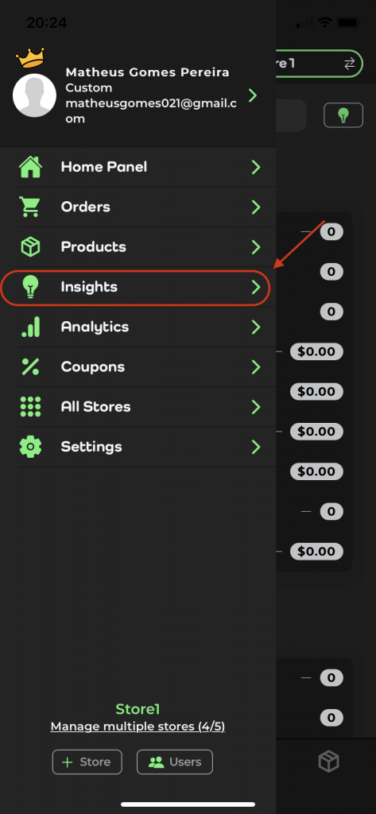Tap the lightbulb button at top right
Viewport: 376px width, 814px height.
click(343, 115)
